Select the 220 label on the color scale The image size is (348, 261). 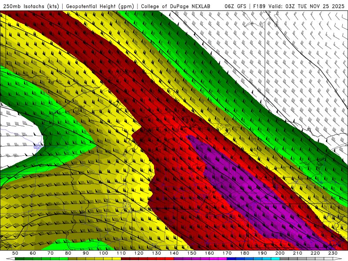[x=315, y=253]
